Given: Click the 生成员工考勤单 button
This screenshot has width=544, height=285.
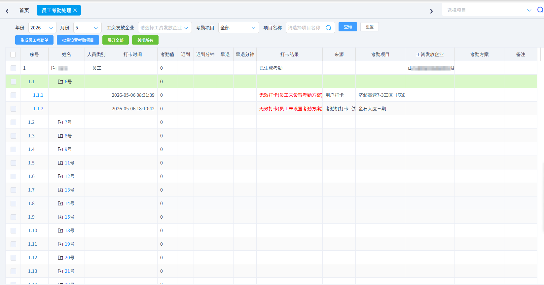Looking at the screenshot, I should click(34, 40).
